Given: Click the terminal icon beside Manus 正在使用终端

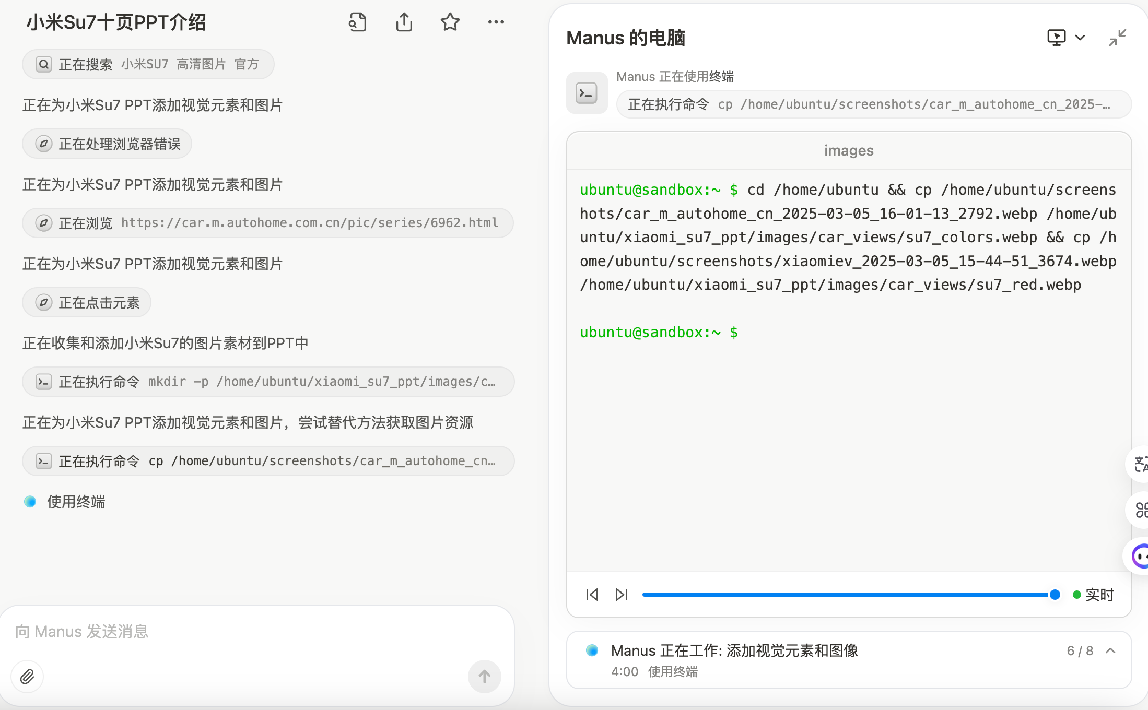Looking at the screenshot, I should 587,93.
